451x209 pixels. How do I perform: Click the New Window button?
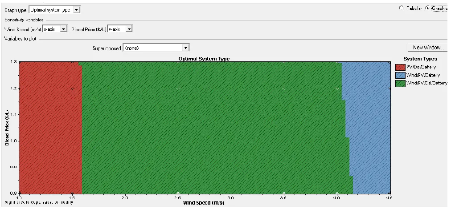tap(428, 48)
